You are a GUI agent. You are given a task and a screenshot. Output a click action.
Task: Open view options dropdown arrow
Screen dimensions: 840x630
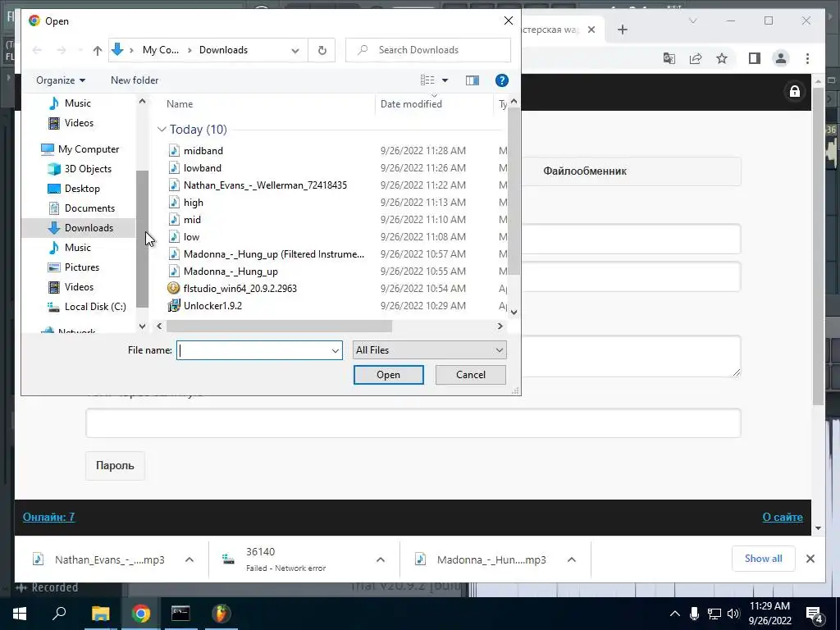pos(445,80)
